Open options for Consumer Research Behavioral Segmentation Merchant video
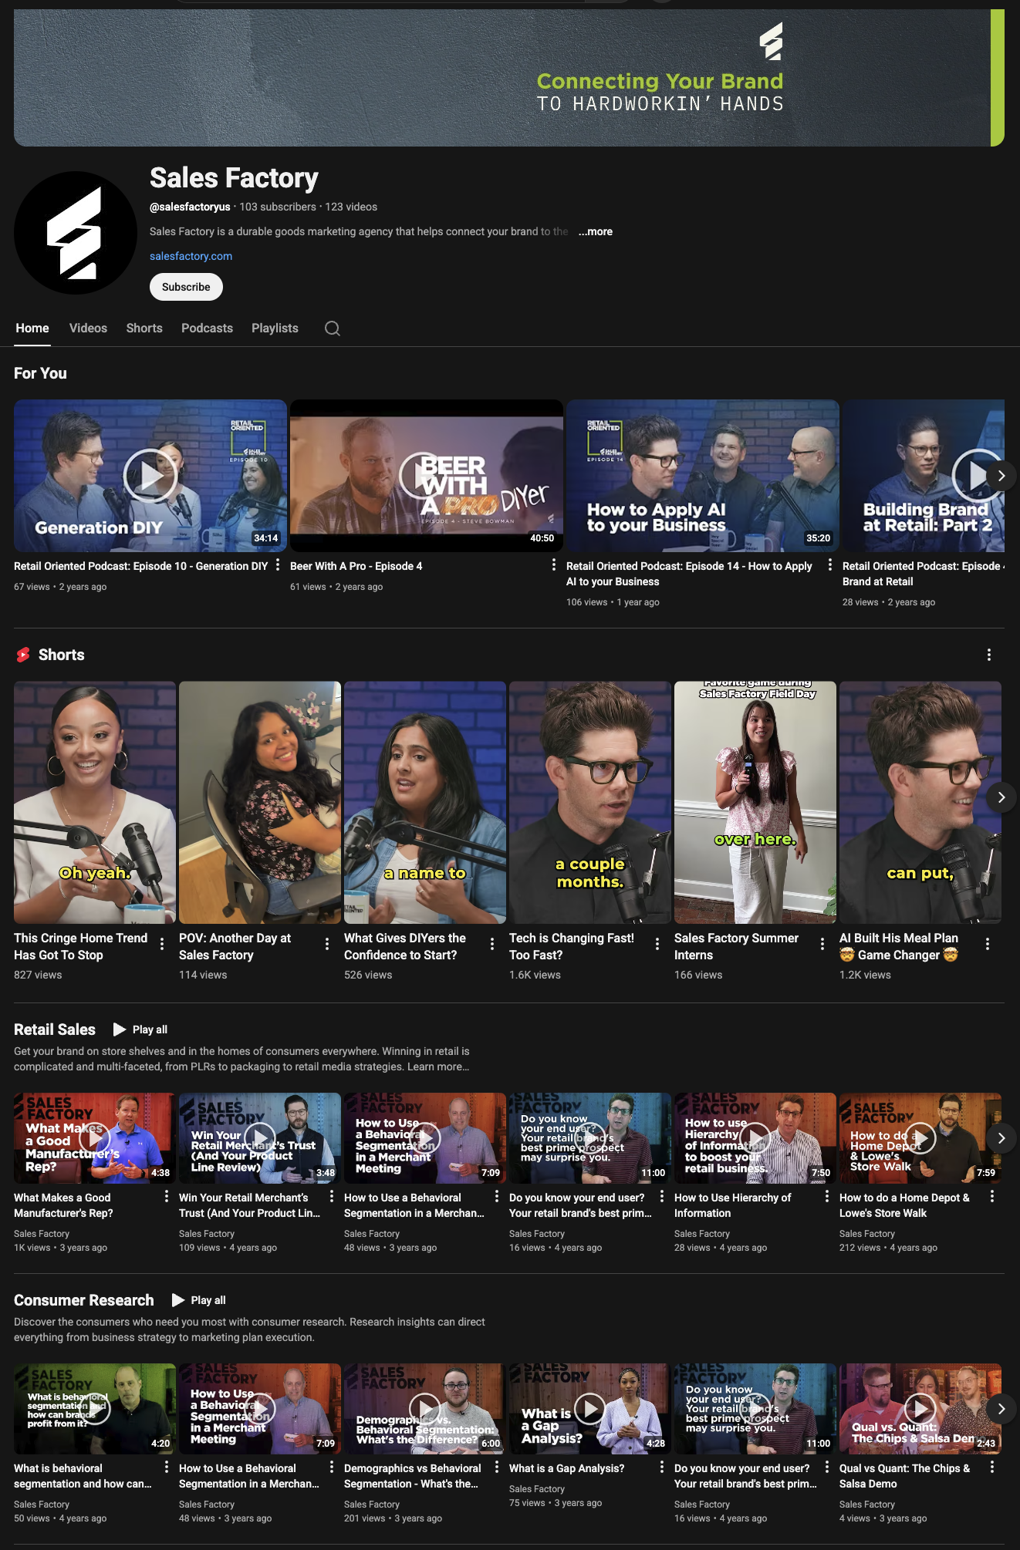Viewport: 1020px width, 1550px height. pyautogui.click(x=332, y=1467)
